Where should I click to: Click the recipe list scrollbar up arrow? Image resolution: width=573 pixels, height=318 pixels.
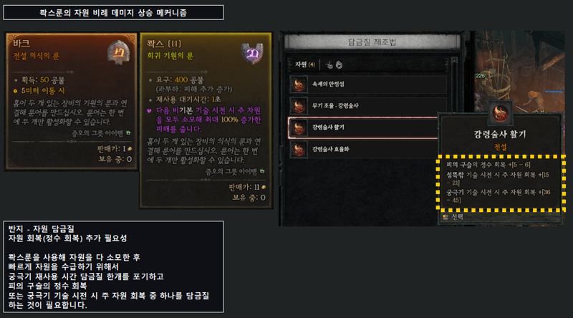pyautogui.click(x=454, y=60)
